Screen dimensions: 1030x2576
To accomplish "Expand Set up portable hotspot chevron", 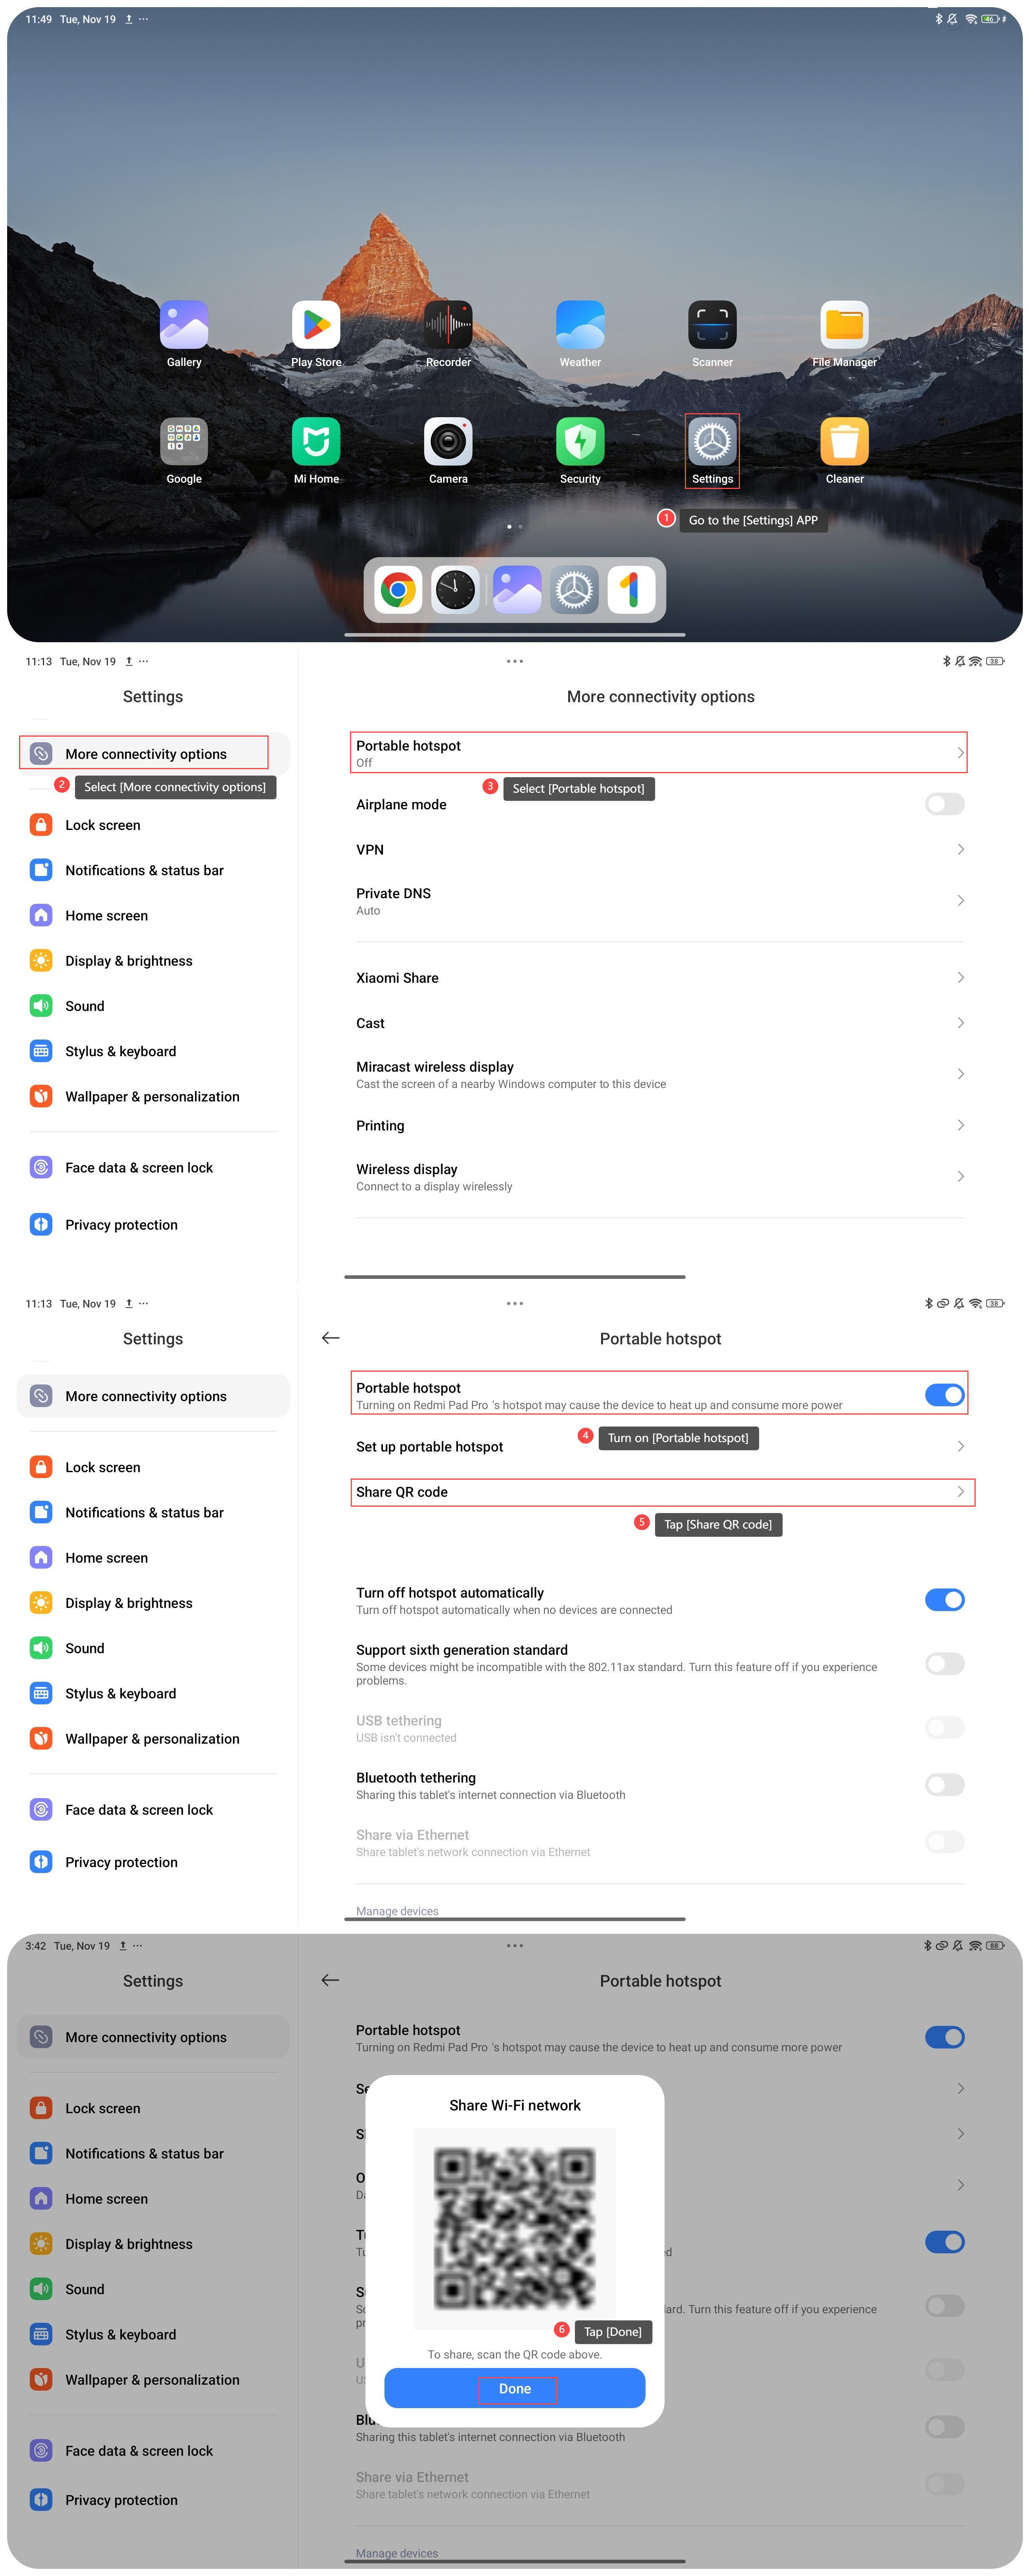I will click(x=960, y=1446).
